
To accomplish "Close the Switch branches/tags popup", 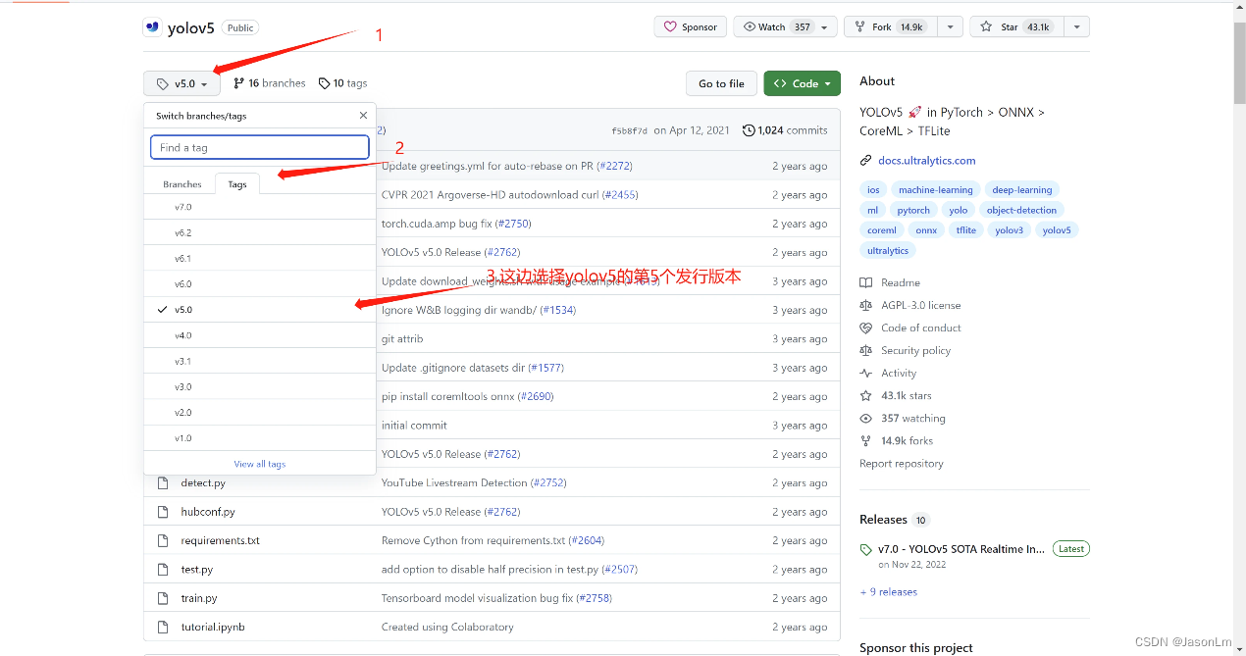I will point(363,116).
